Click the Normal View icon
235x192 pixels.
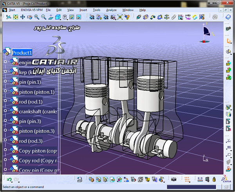coord(51,17)
